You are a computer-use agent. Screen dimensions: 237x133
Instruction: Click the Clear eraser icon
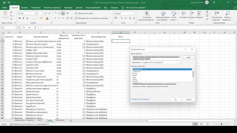click(207, 19)
